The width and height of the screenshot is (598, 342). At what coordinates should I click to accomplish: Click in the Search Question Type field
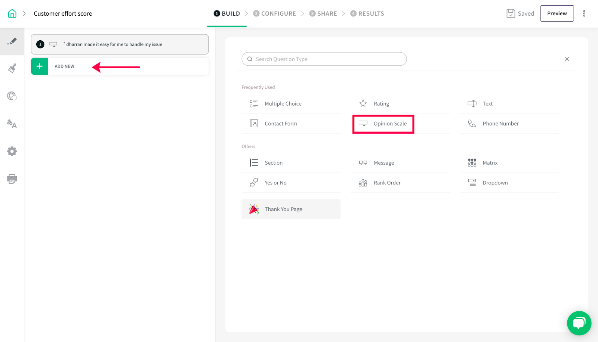(324, 59)
